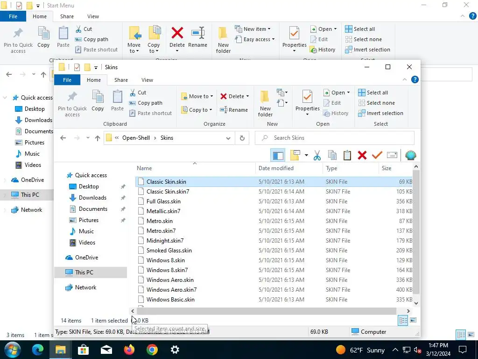Click Invert selection in Skins window
Screen dimensions: 478x359
(x=380, y=113)
